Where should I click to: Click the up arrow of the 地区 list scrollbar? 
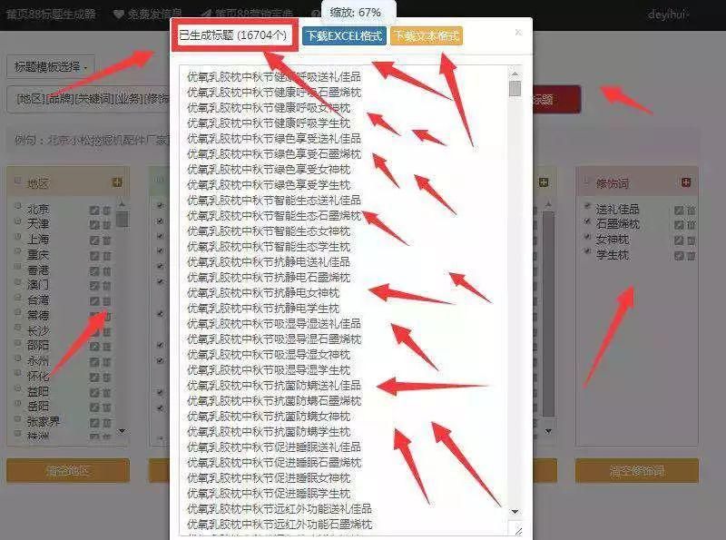pyautogui.click(x=122, y=204)
